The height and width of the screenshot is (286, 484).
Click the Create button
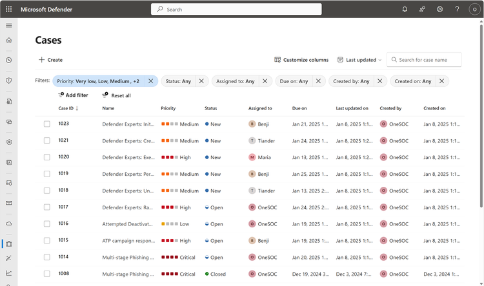coord(50,60)
